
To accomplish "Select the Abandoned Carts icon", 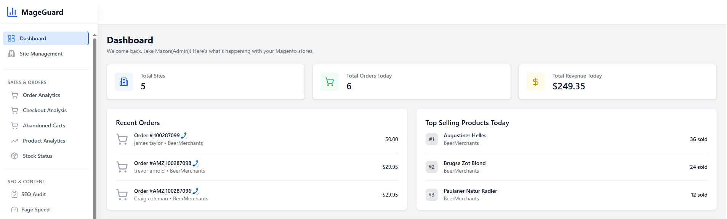I will pos(14,125).
